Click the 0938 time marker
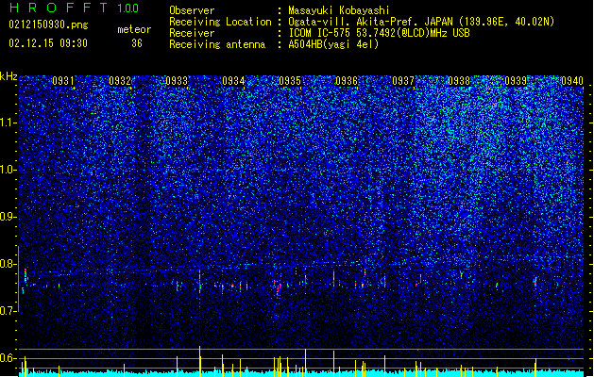Screen dimensions: 594x377 pos(459,81)
